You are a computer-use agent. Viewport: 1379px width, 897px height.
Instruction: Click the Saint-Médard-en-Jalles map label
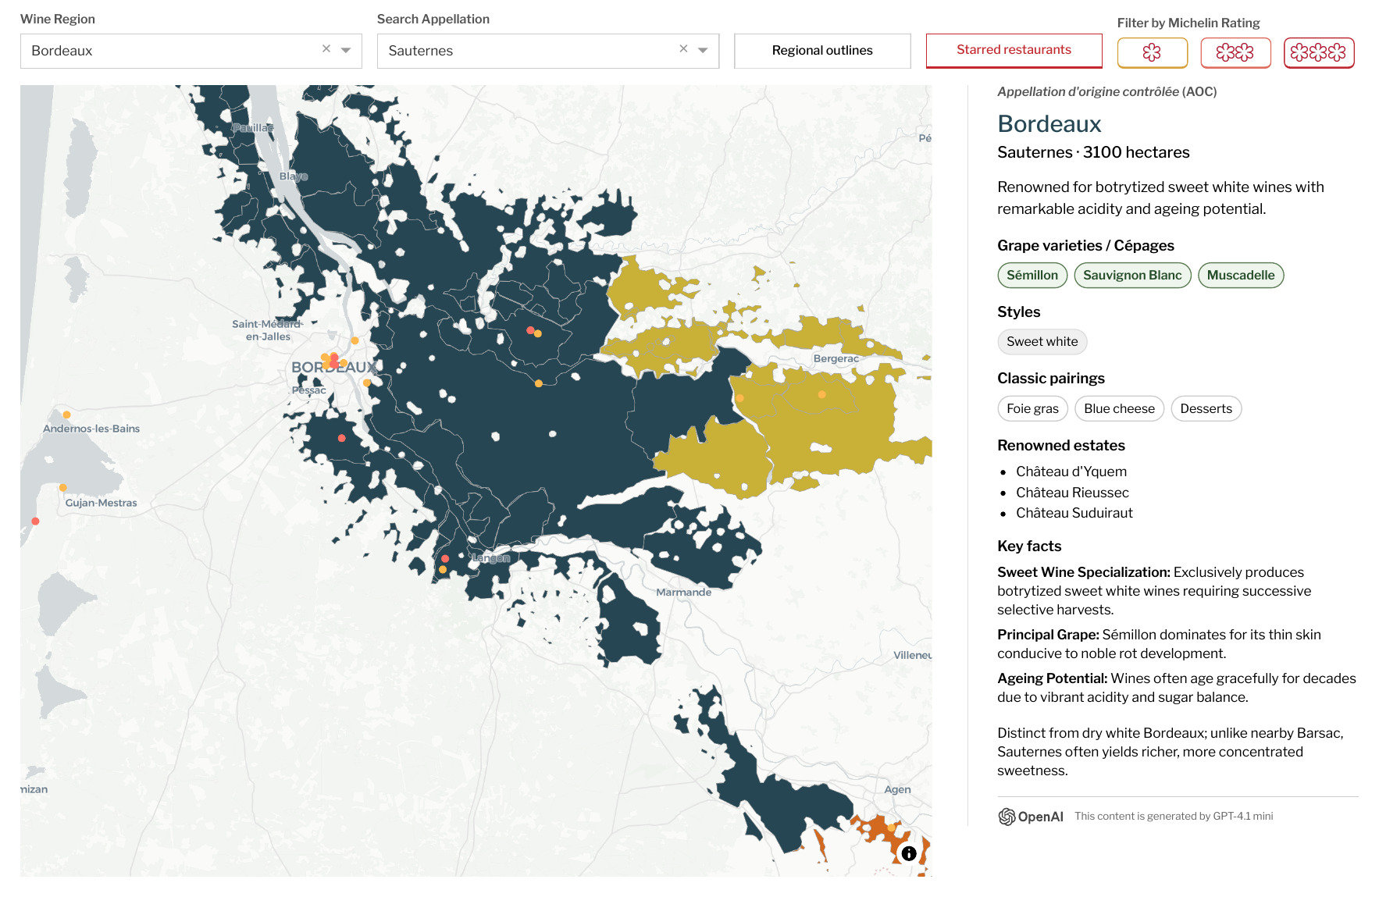coord(267,330)
